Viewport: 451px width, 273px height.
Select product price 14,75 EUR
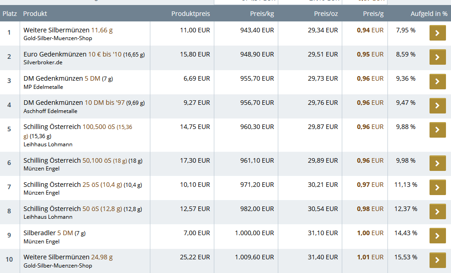(x=195, y=127)
